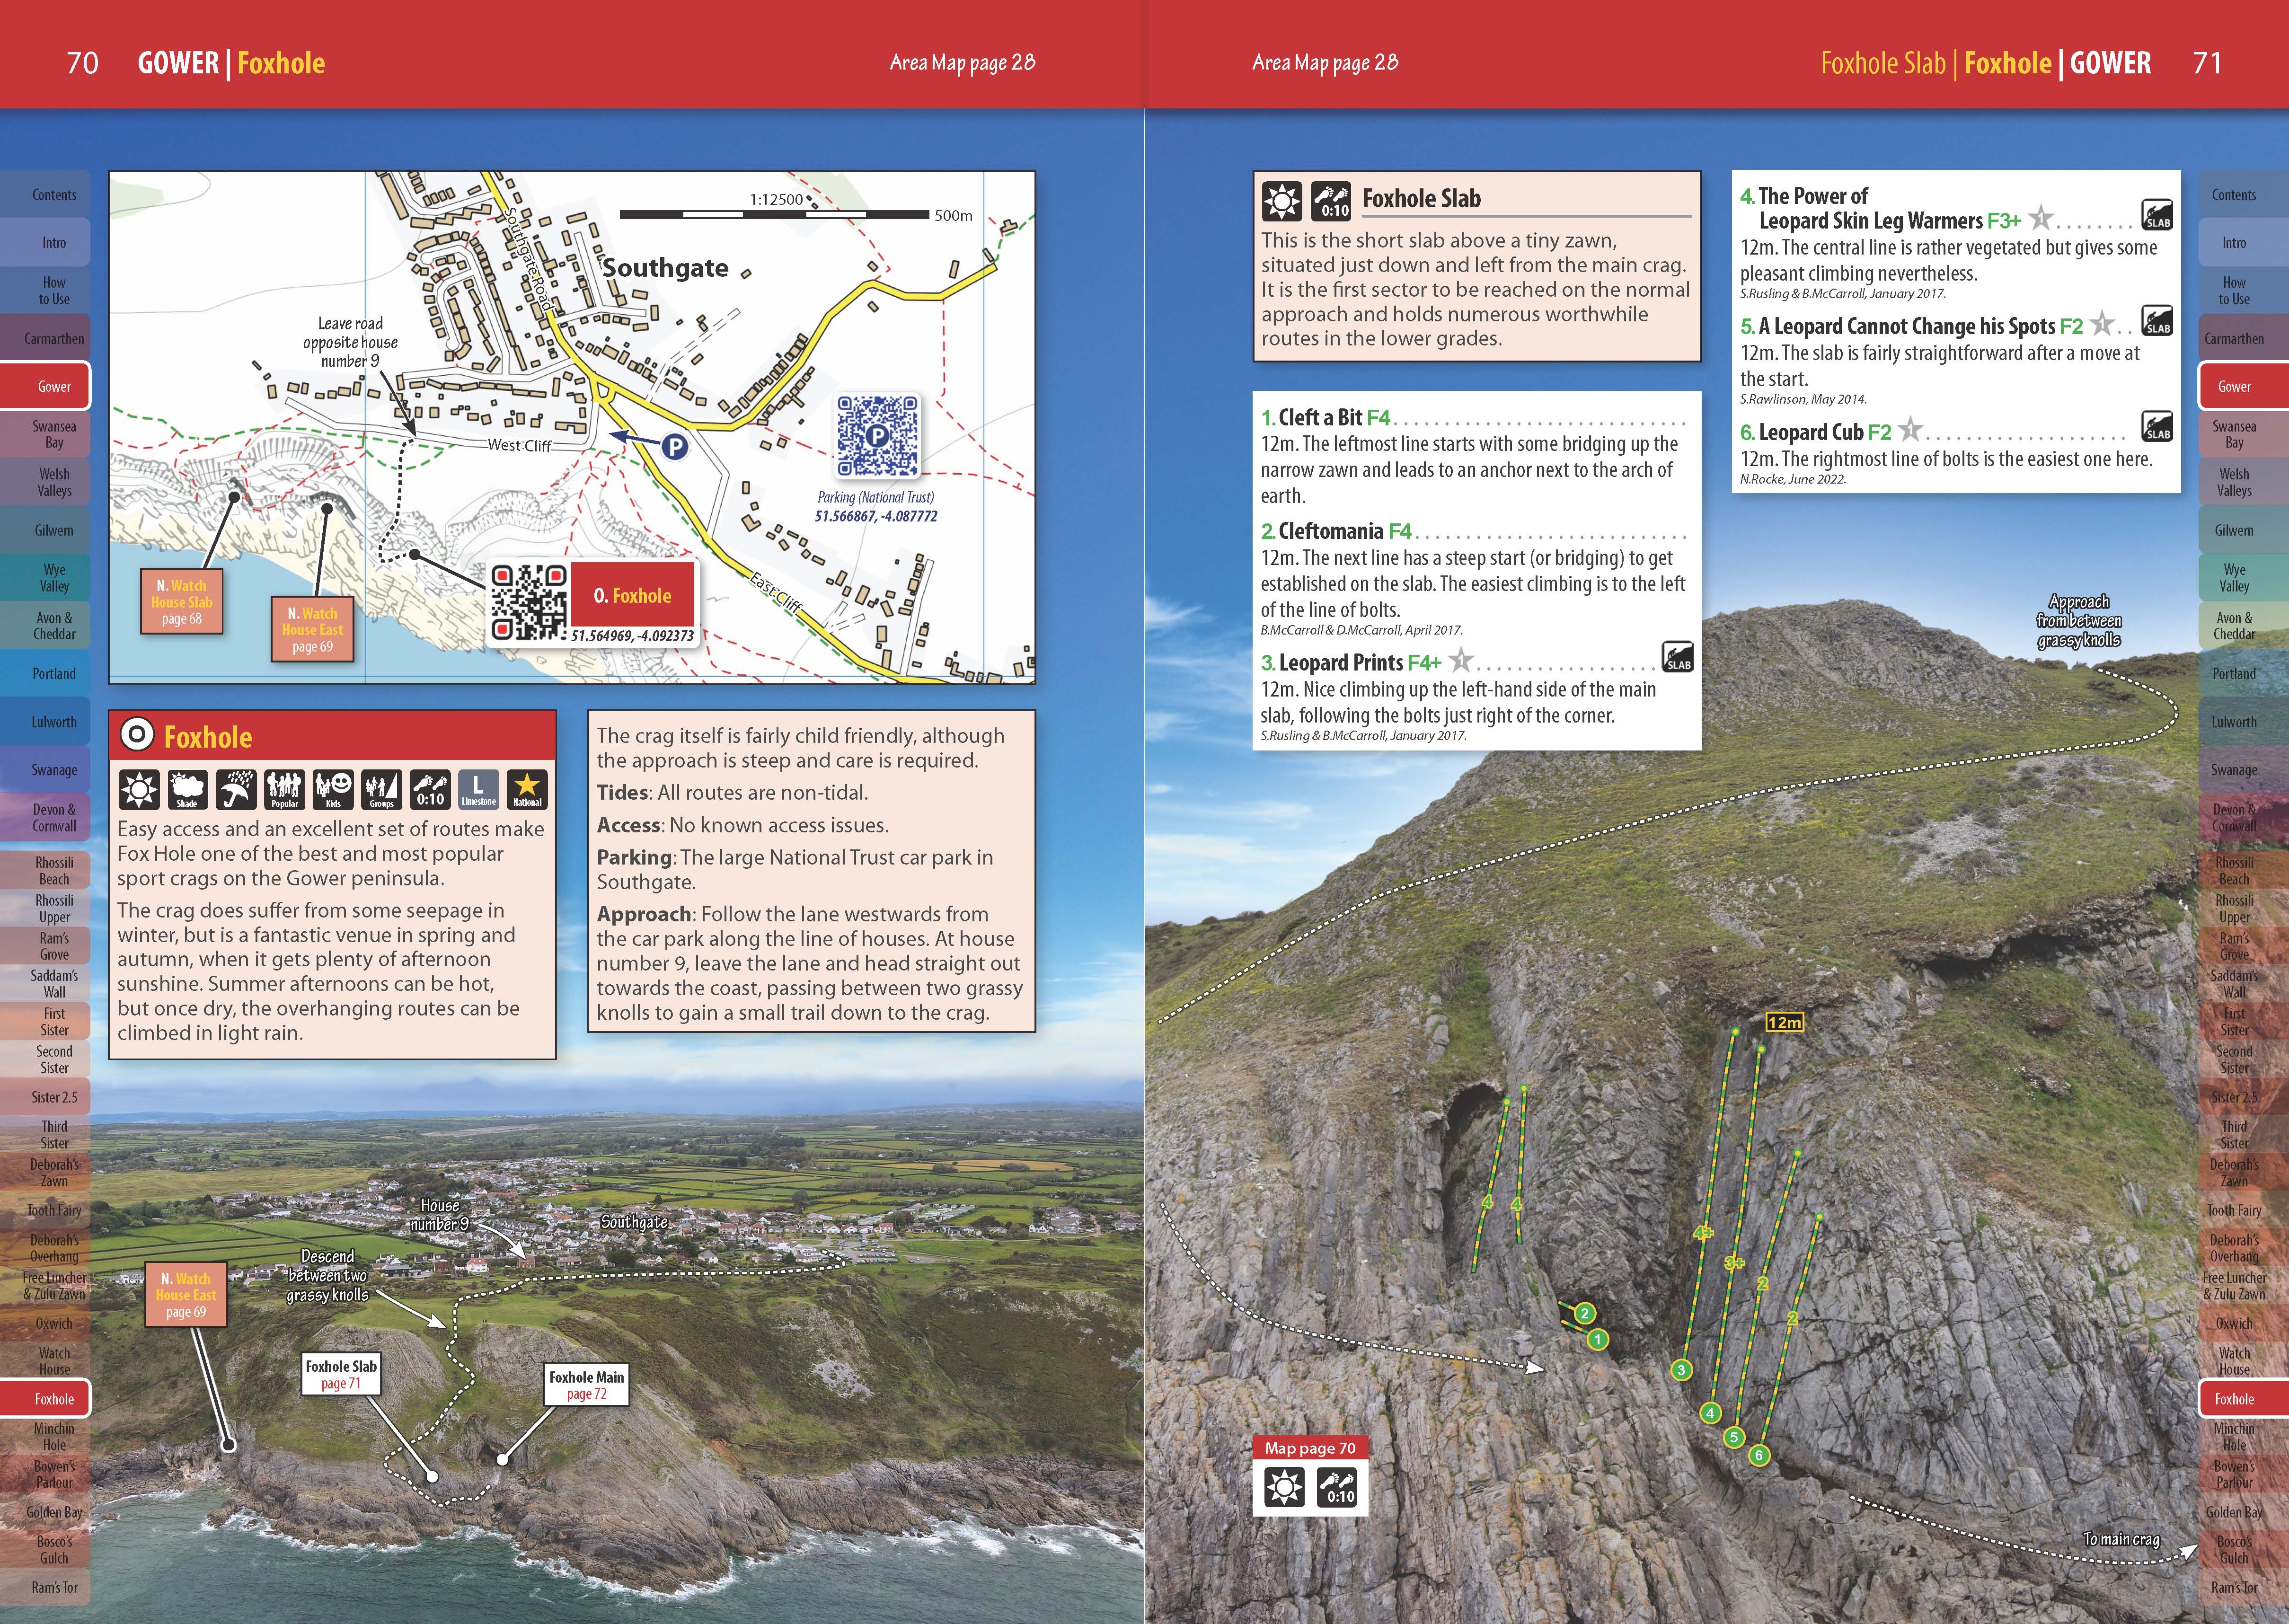
Task: Click the red-cornered Foxhole QR code
Action: [529, 602]
